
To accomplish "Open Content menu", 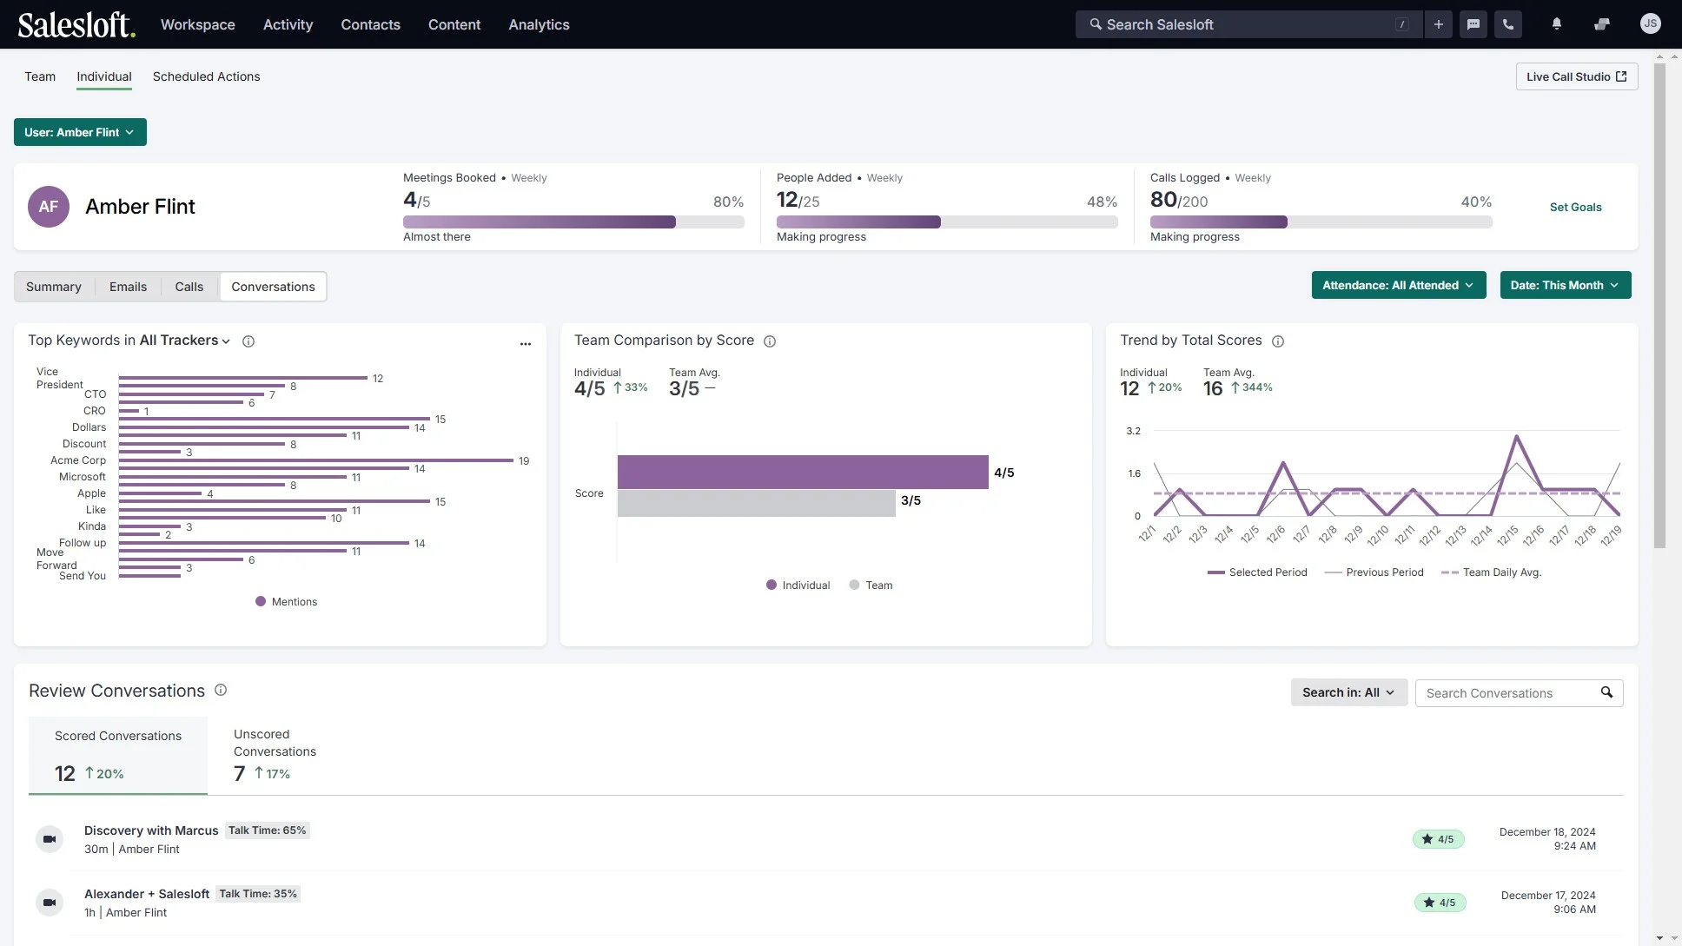I will click(454, 24).
